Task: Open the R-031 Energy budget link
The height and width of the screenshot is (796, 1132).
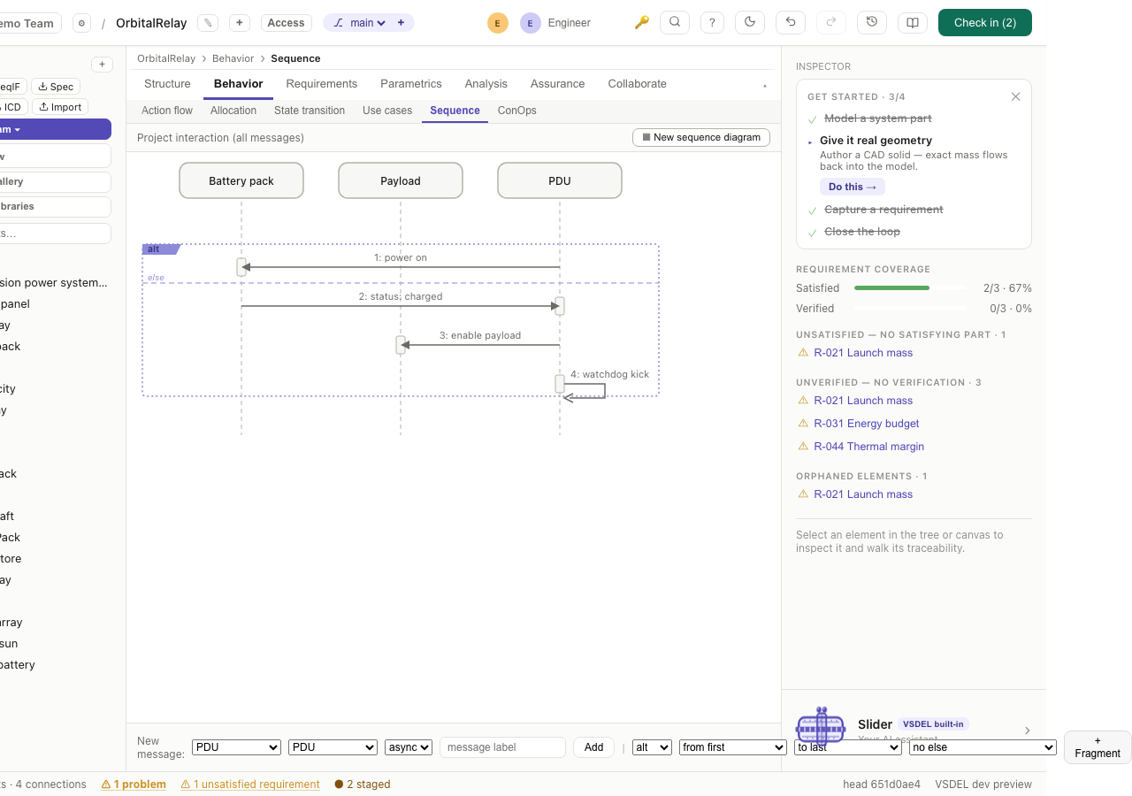Action: [x=867, y=424]
